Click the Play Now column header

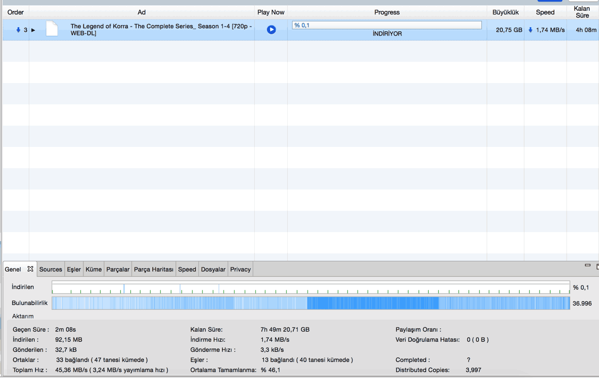pos(271,12)
